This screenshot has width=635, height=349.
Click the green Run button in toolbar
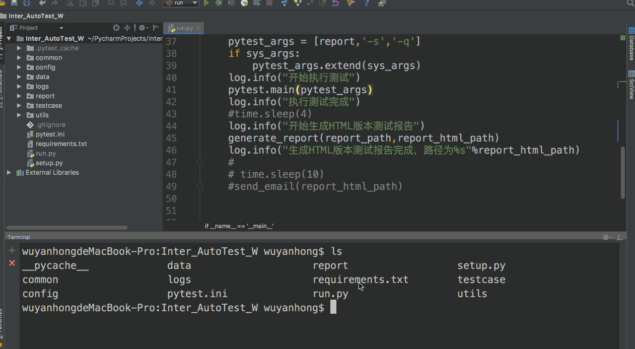tap(206, 3)
